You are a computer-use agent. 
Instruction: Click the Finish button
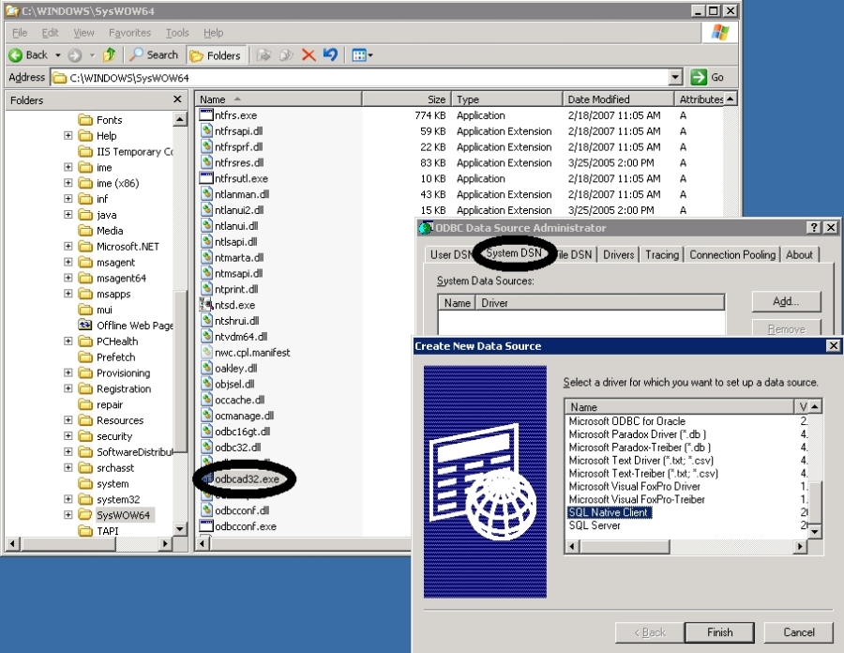click(x=719, y=632)
